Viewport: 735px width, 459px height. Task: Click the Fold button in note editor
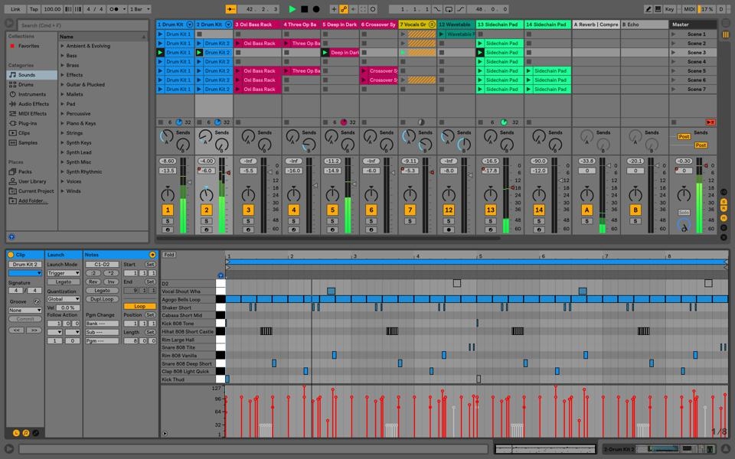pos(169,255)
